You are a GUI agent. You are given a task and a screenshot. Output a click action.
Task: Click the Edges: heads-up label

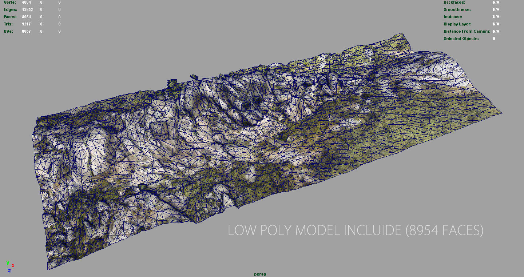[11, 9]
